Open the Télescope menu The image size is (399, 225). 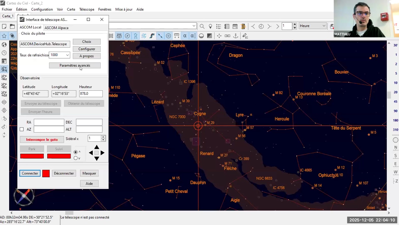tap(87, 9)
